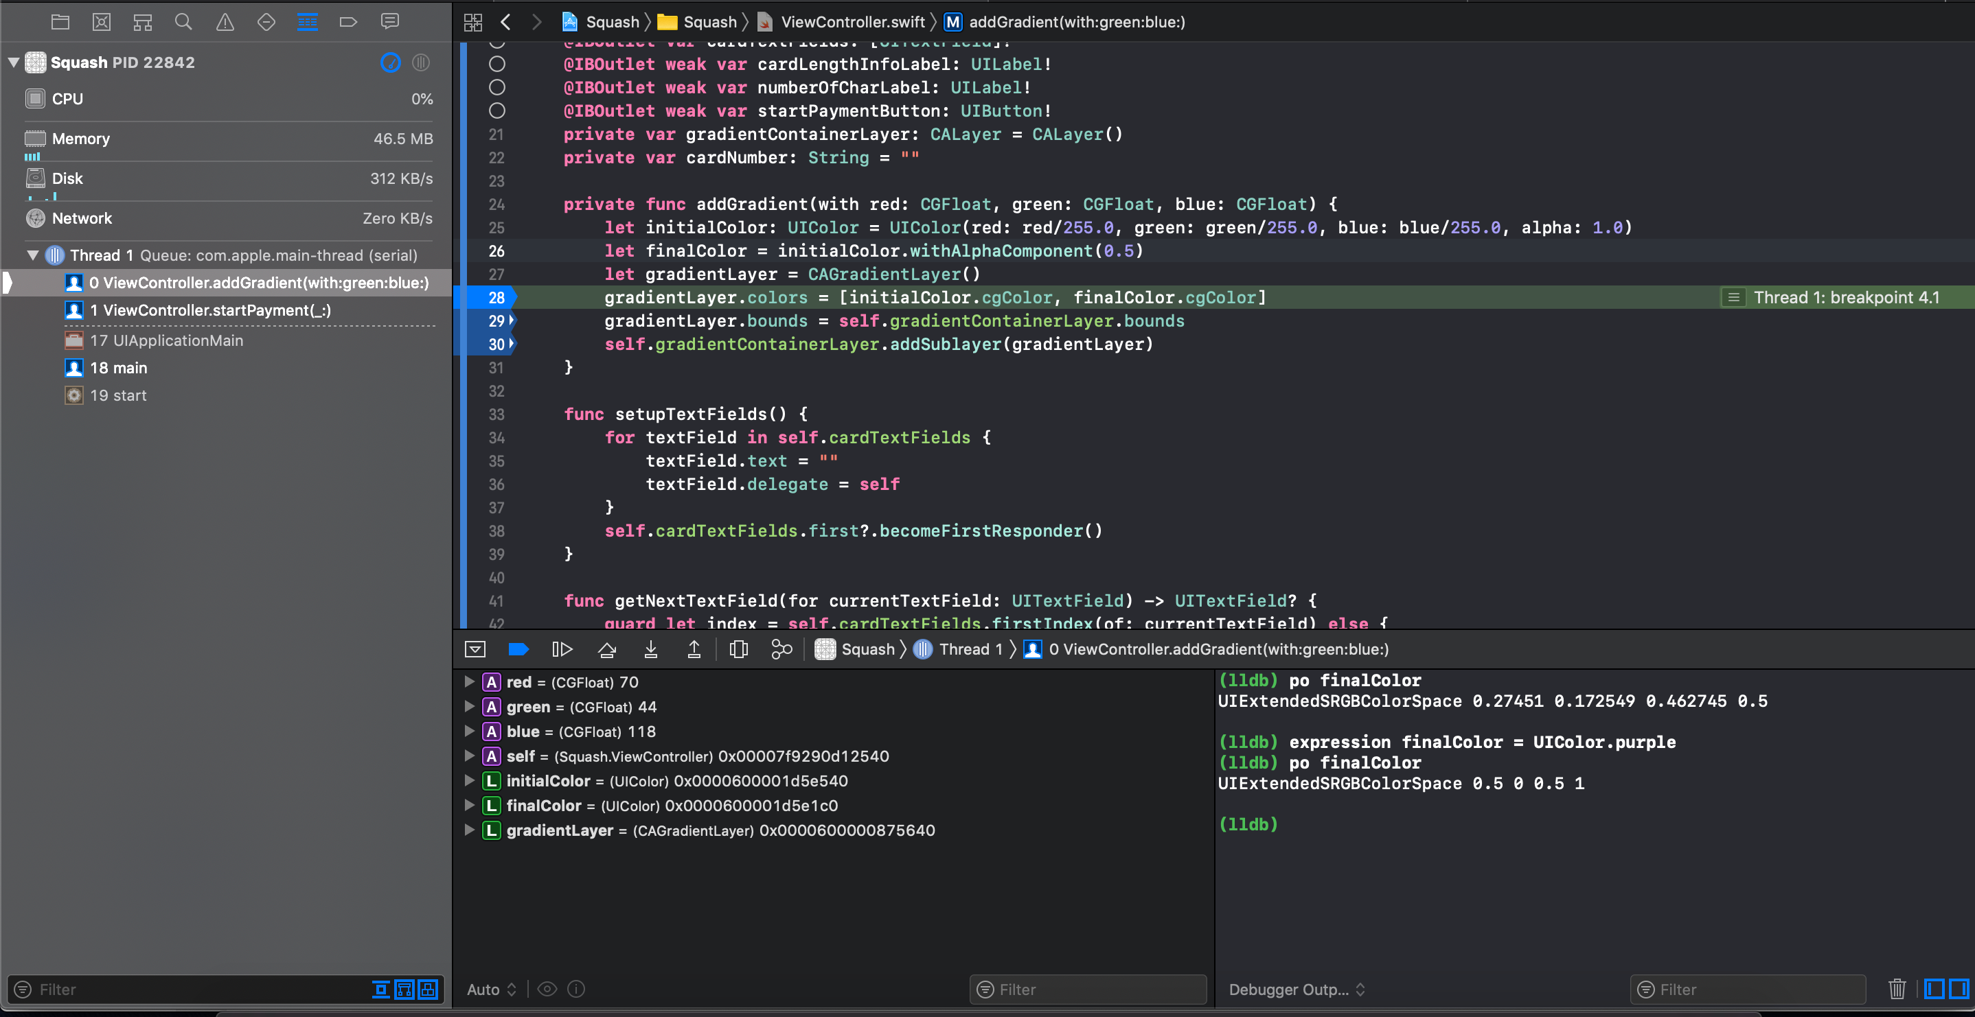This screenshot has height=1017, width=1975.
Task: Open the Debugger Output dropdown
Action: pyautogui.click(x=1297, y=990)
